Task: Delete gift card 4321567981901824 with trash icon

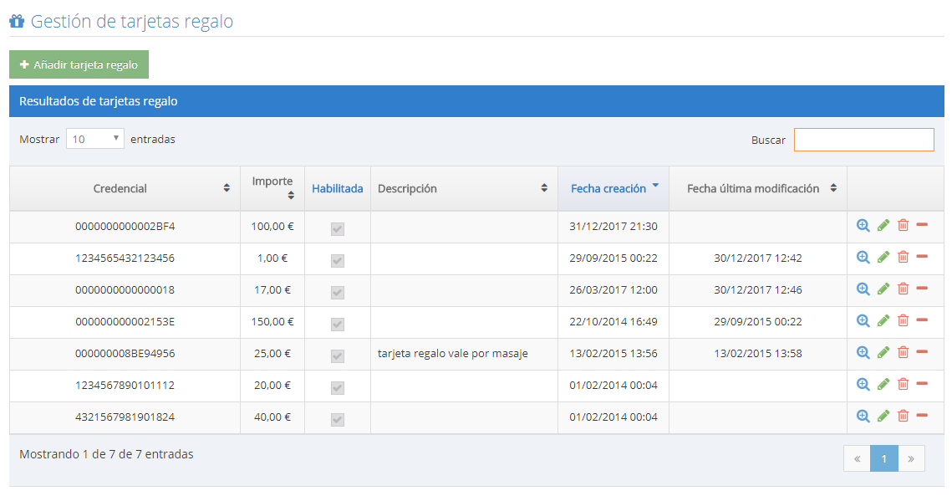Action: [x=903, y=416]
